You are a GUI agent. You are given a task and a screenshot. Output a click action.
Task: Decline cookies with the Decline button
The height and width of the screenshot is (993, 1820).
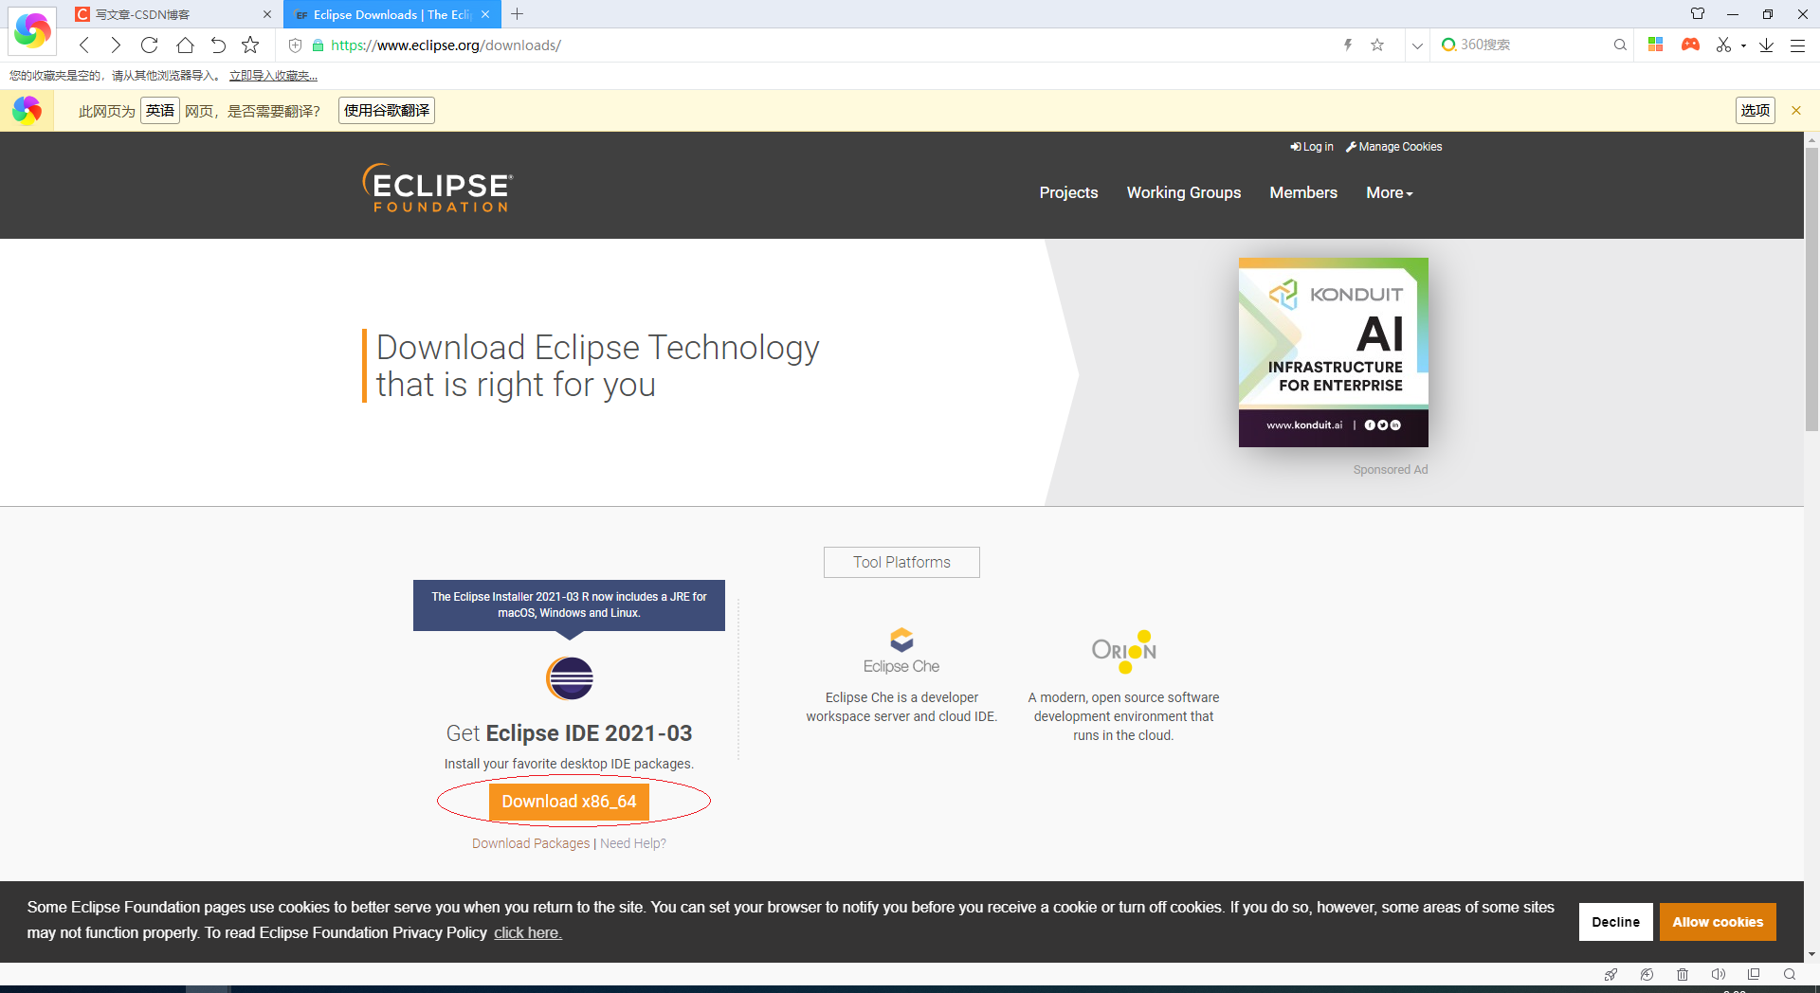(x=1616, y=922)
